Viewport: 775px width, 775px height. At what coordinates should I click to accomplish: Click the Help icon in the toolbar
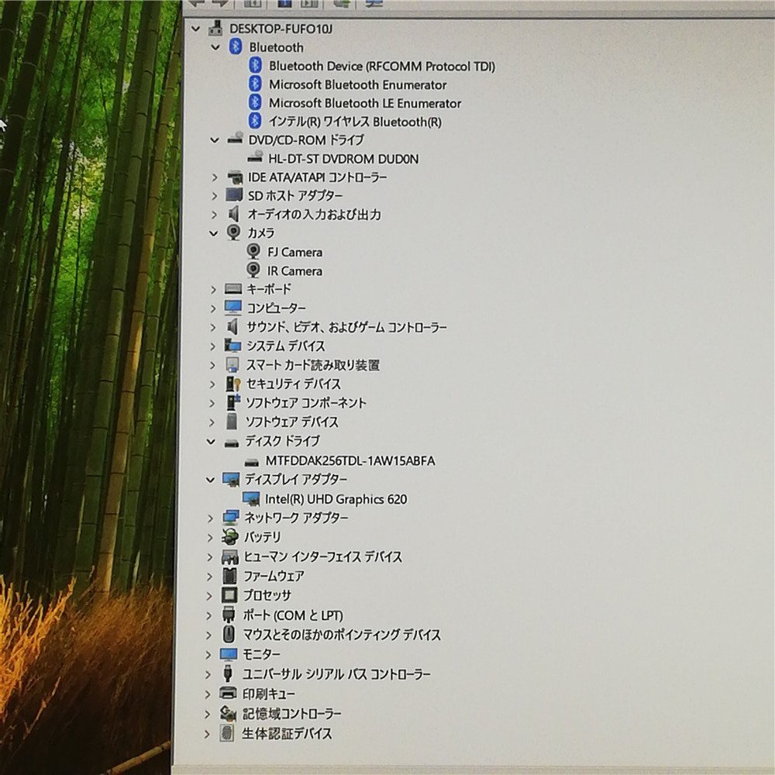(x=309, y=4)
